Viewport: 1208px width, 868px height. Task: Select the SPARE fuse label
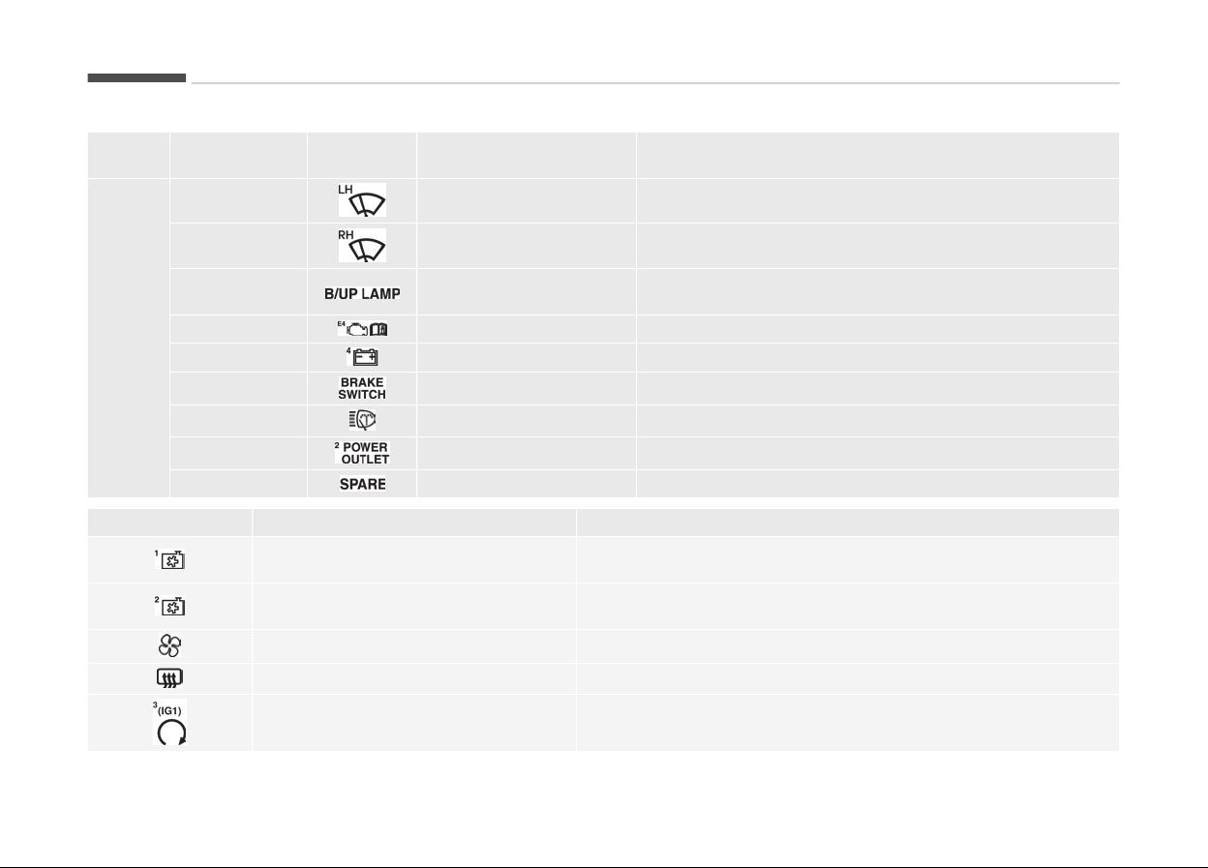[362, 484]
